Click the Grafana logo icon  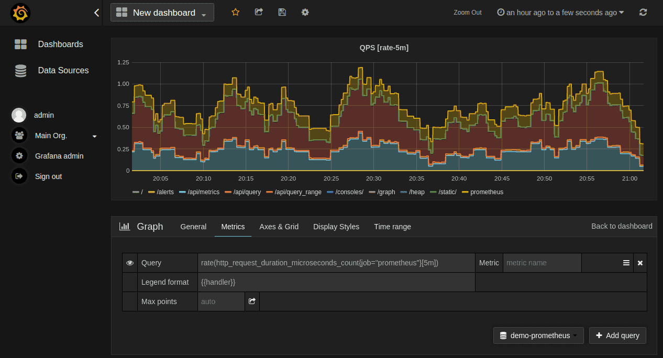(20, 12)
